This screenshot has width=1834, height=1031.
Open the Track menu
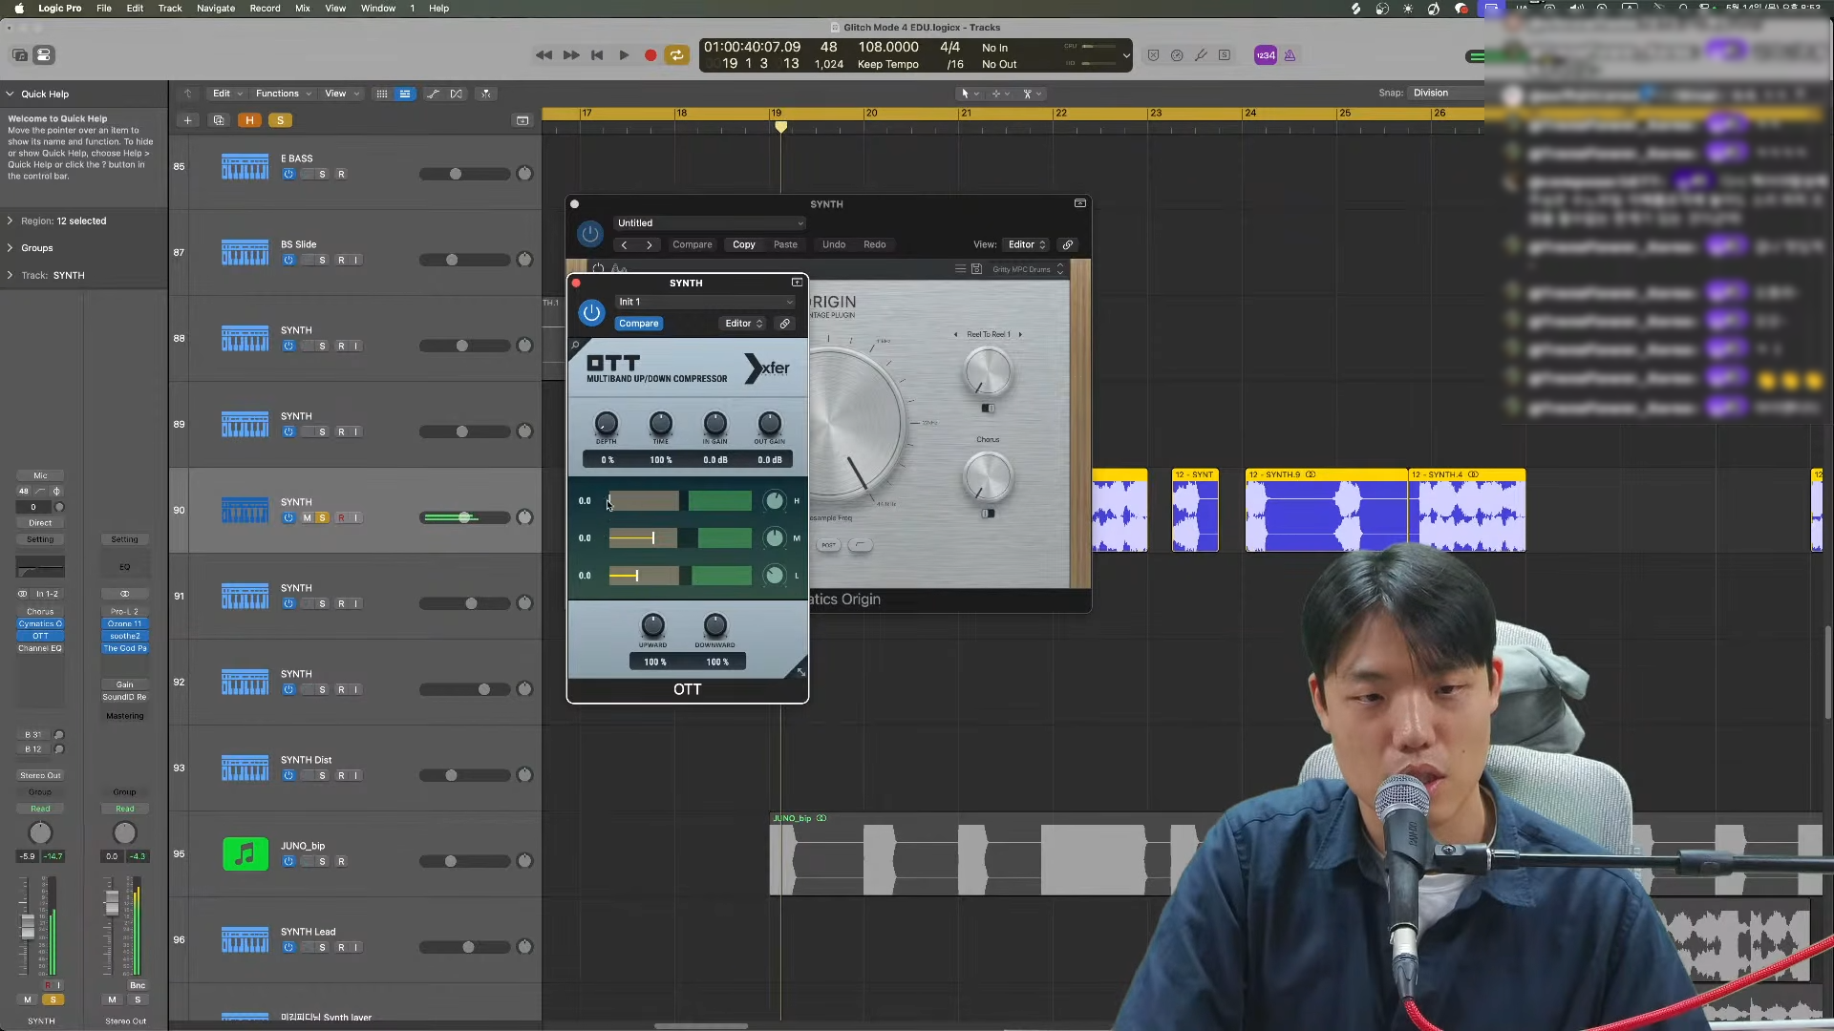tap(170, 8)
